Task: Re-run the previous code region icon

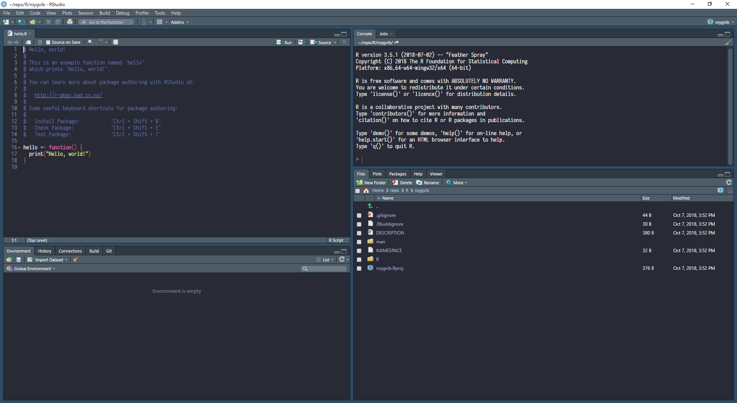Action: [301, 42]
